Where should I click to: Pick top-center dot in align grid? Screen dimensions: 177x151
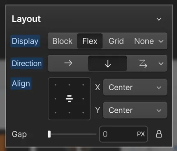69,85
